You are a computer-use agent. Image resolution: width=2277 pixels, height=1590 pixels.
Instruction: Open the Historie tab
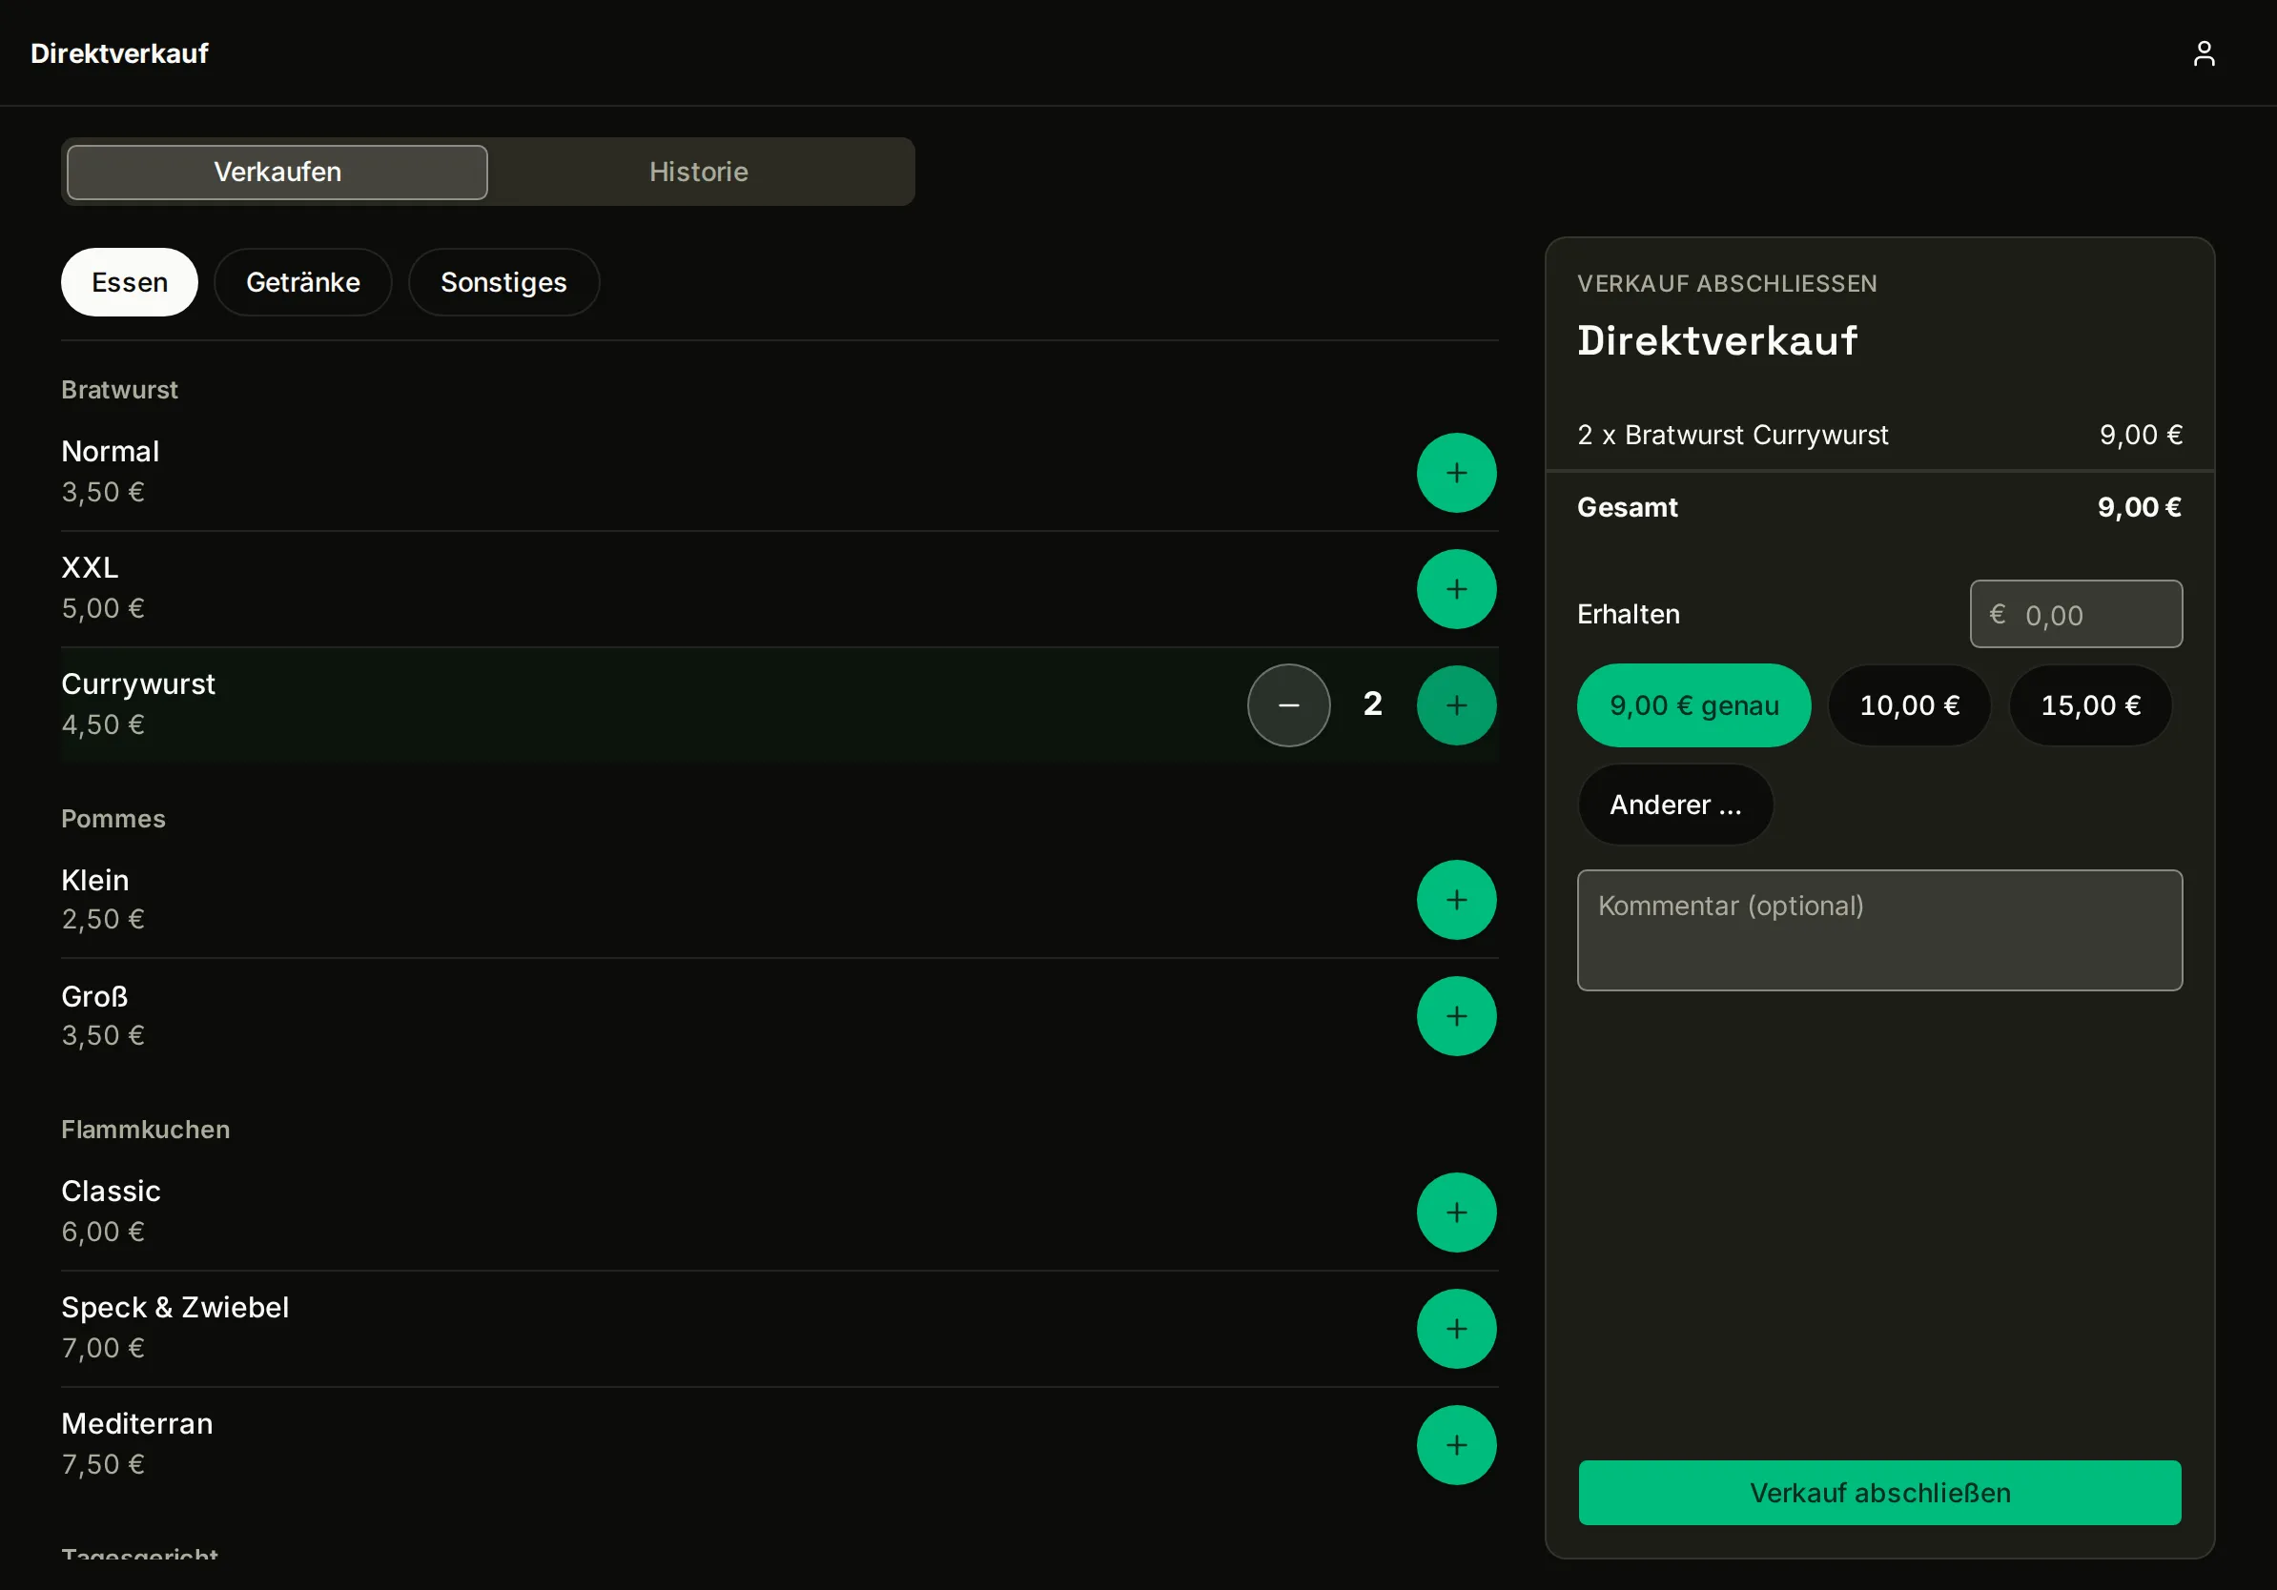pos(698,173)
